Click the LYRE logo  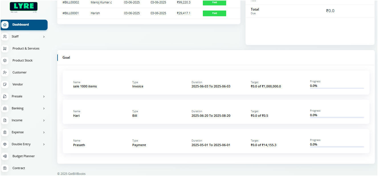point(24,7)
